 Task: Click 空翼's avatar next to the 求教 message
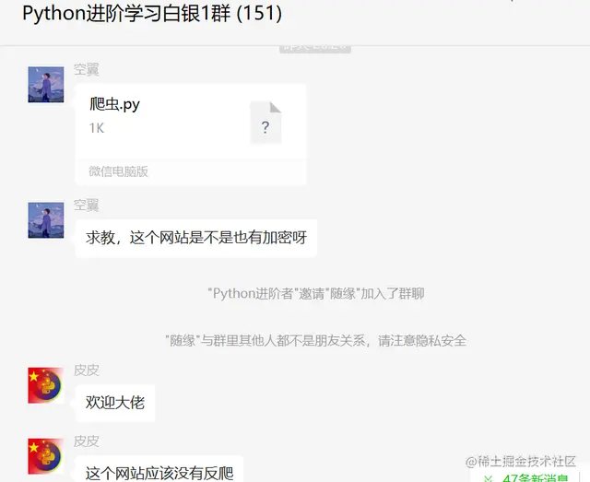click(46, 220)
